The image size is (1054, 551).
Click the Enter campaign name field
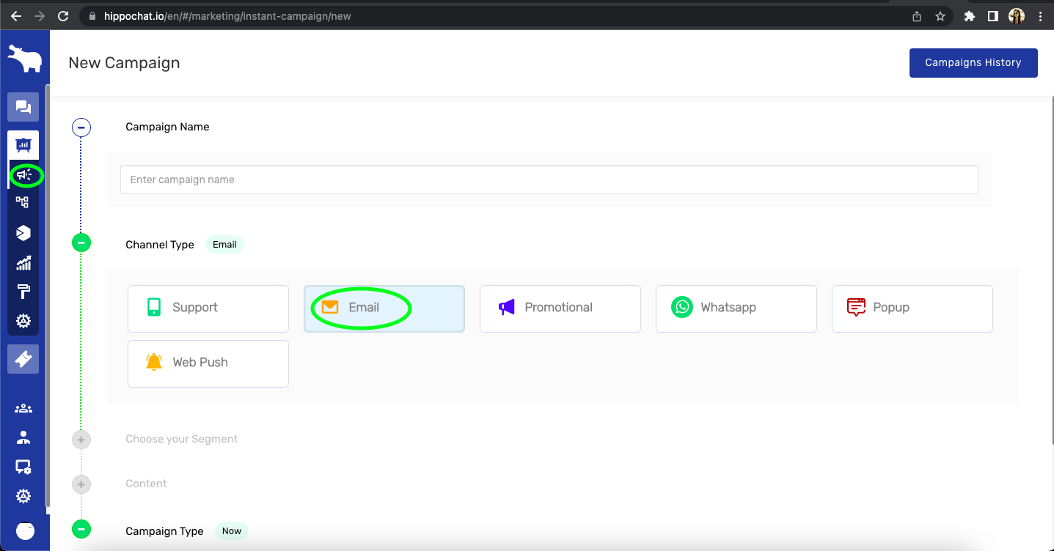click(549, 180)
